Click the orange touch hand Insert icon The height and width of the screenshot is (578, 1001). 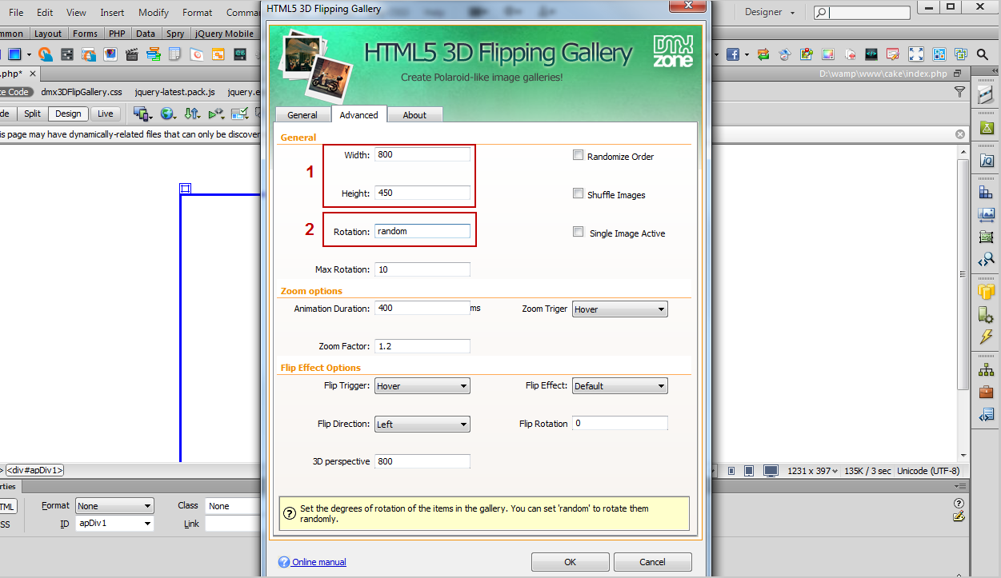[x=46, y=54]
